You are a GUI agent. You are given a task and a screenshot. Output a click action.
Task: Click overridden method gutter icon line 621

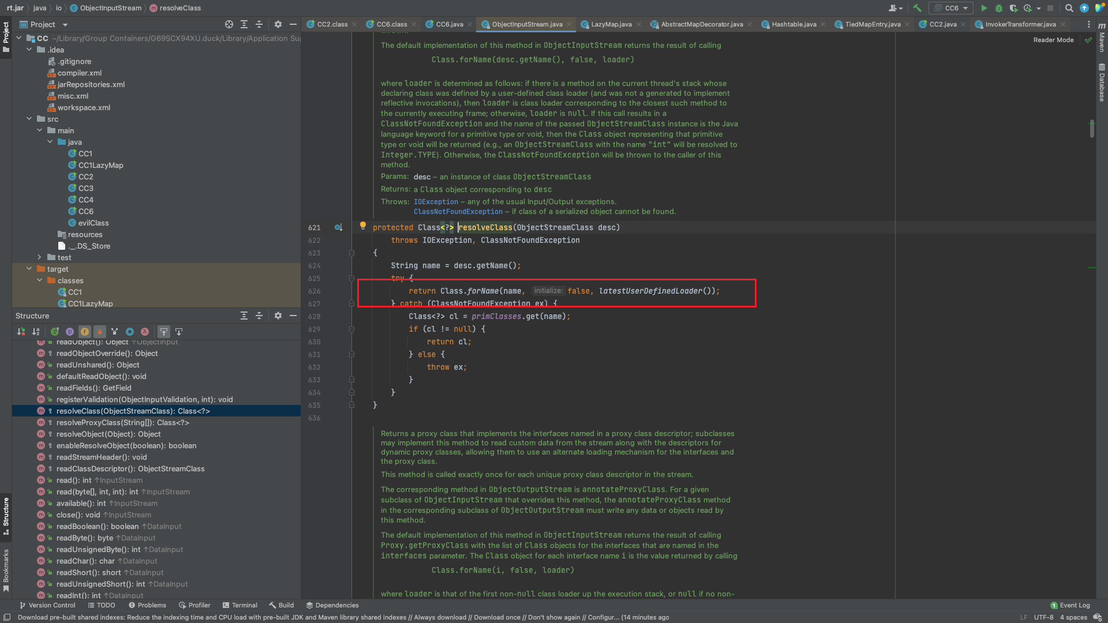[338, 227]
